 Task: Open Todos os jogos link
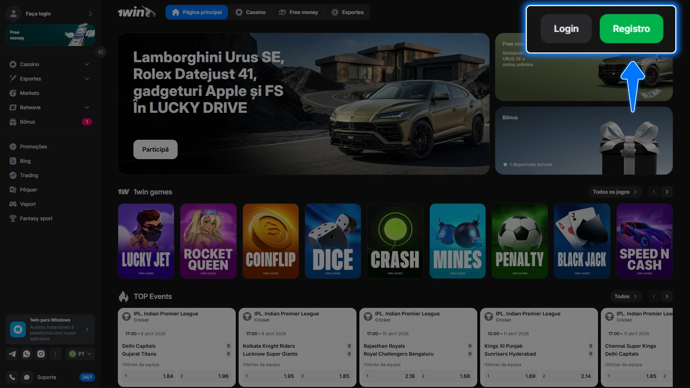click(x=615, y=192)
